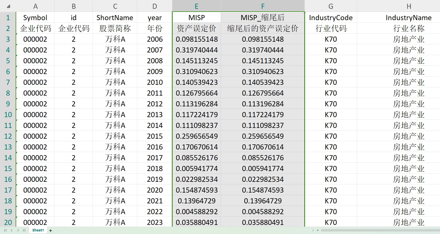
Task: Click the year cell "2008"
Action: click(155, 61)
